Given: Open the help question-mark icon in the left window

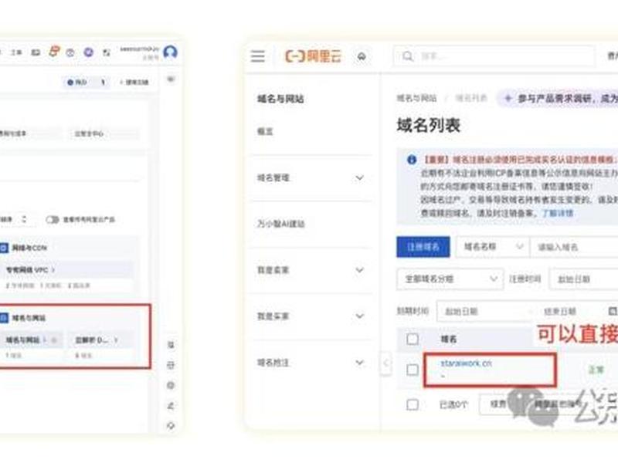Looking at the screenshot, I should (x=70, y=52).
